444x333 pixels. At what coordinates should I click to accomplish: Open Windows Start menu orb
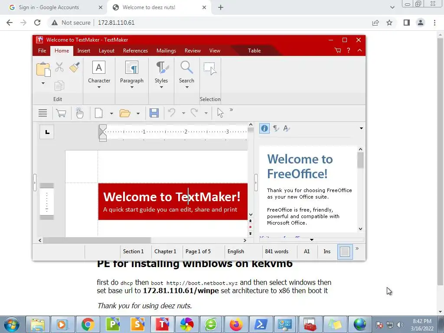click(12, 324)
